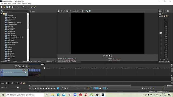Adjust the video track Level slider
Screen dimensions: 173x97
coord(26,73)
